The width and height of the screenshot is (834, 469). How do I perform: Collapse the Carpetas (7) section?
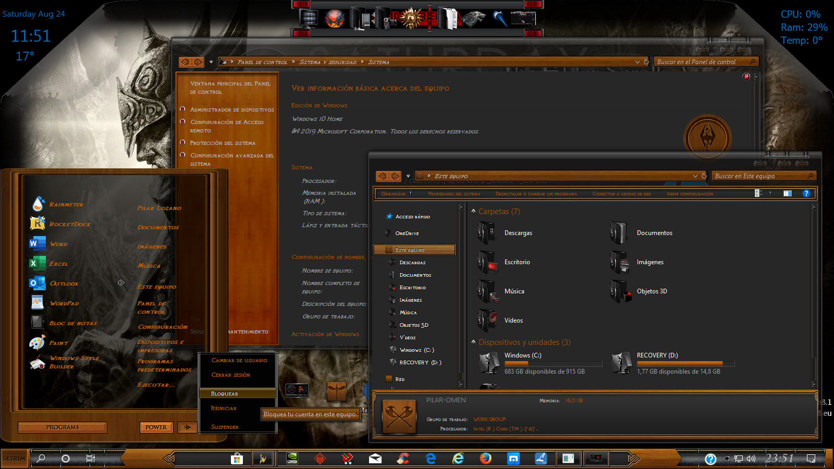click(473, 212)
